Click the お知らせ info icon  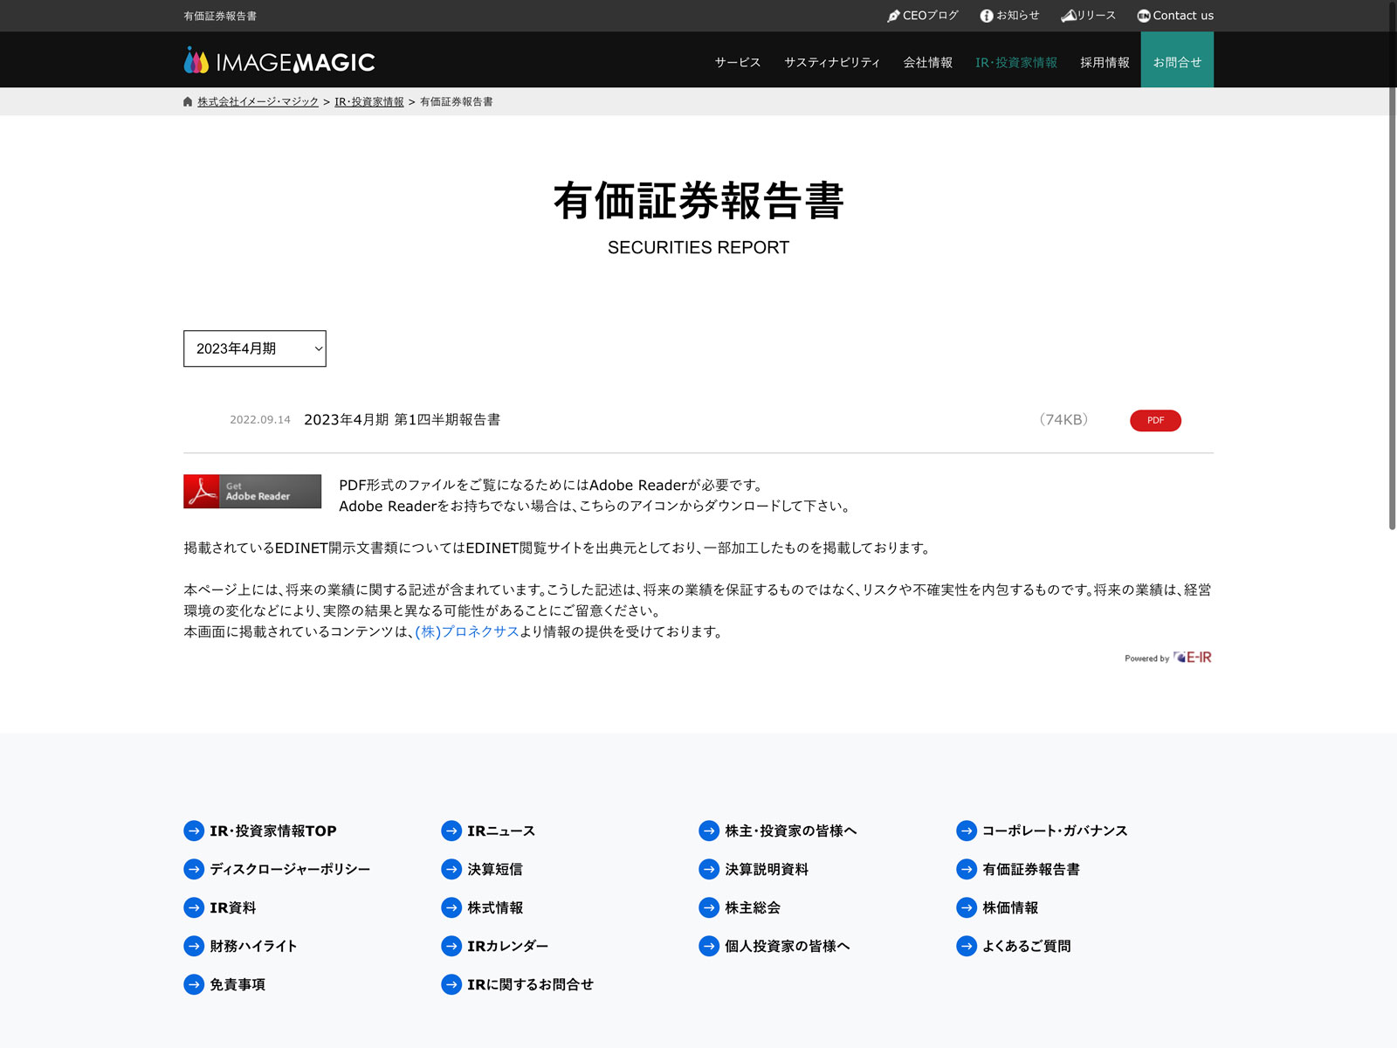987,16
